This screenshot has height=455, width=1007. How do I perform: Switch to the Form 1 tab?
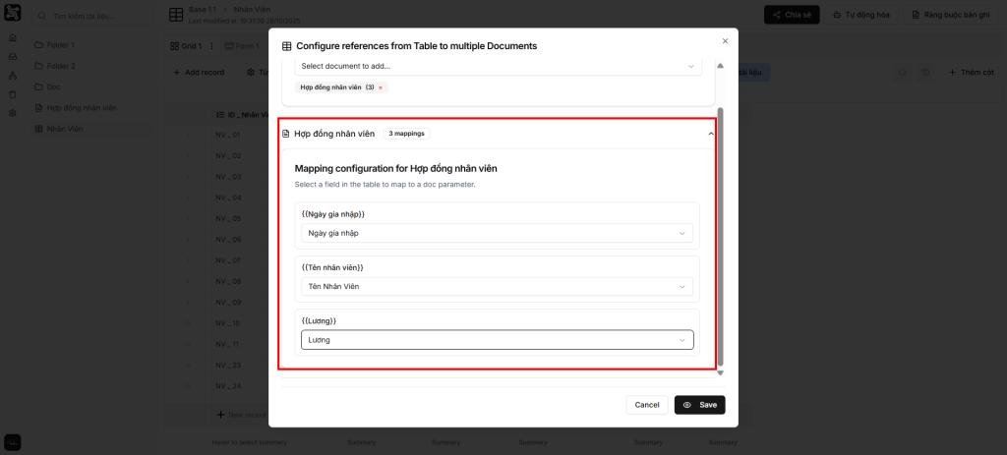coord(241,46)
